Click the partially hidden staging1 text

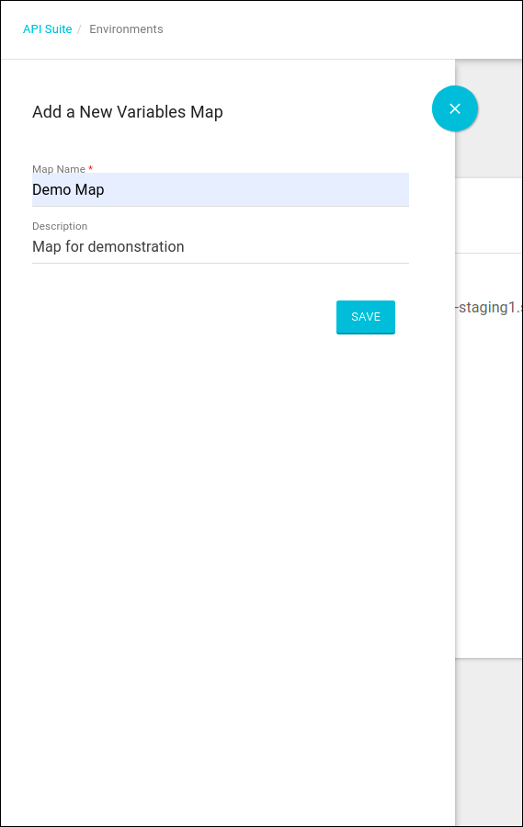(489, 307)
